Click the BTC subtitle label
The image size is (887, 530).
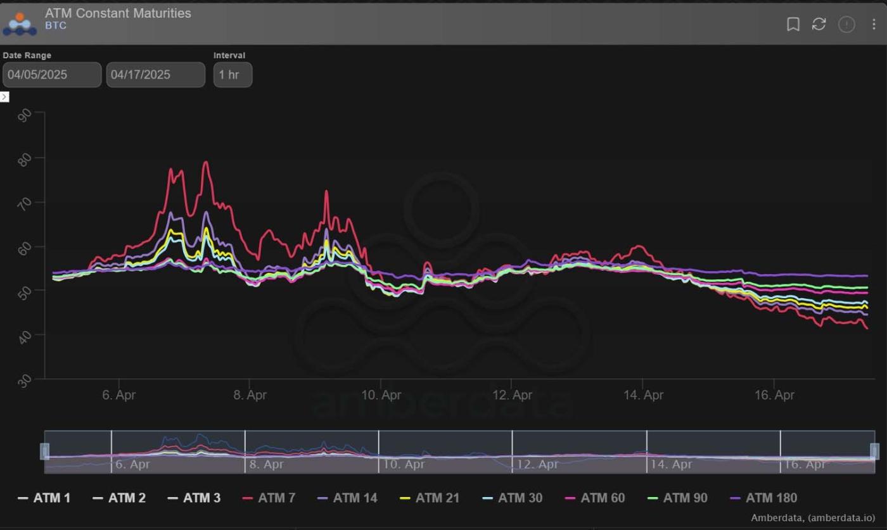pos(56,26)
